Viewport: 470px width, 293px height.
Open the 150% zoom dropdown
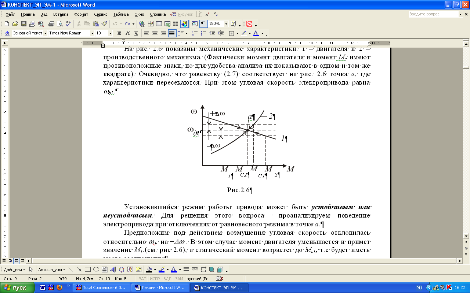pos(226,24)
